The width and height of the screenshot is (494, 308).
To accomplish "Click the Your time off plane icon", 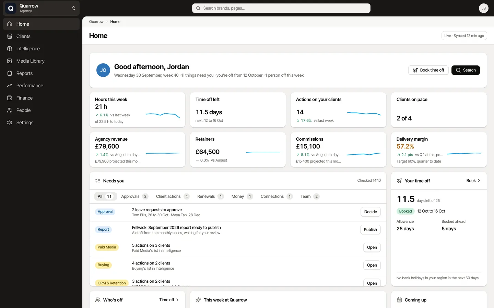I will [399, 181].
